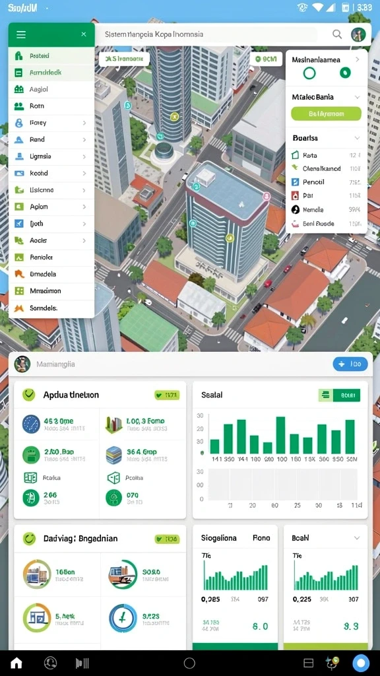
Task: Tap the blue circle icon in bottom bar
Action: (x=361, y=663)
